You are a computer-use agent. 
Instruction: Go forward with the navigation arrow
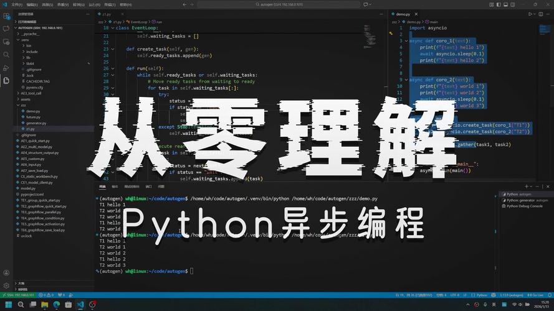[x=192, y=4]
